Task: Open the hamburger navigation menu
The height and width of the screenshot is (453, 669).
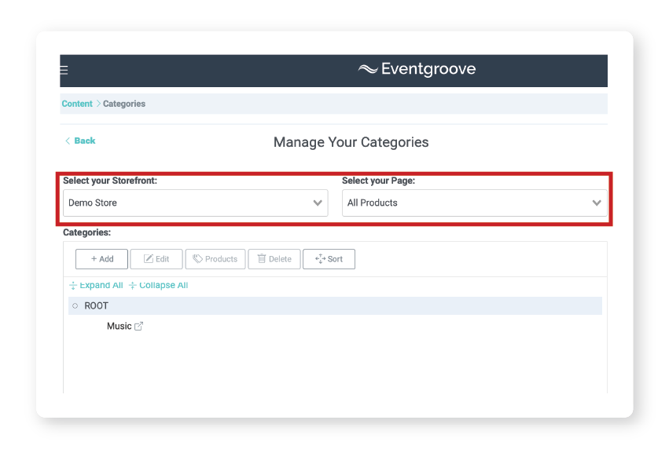Action: coord(64,70)
